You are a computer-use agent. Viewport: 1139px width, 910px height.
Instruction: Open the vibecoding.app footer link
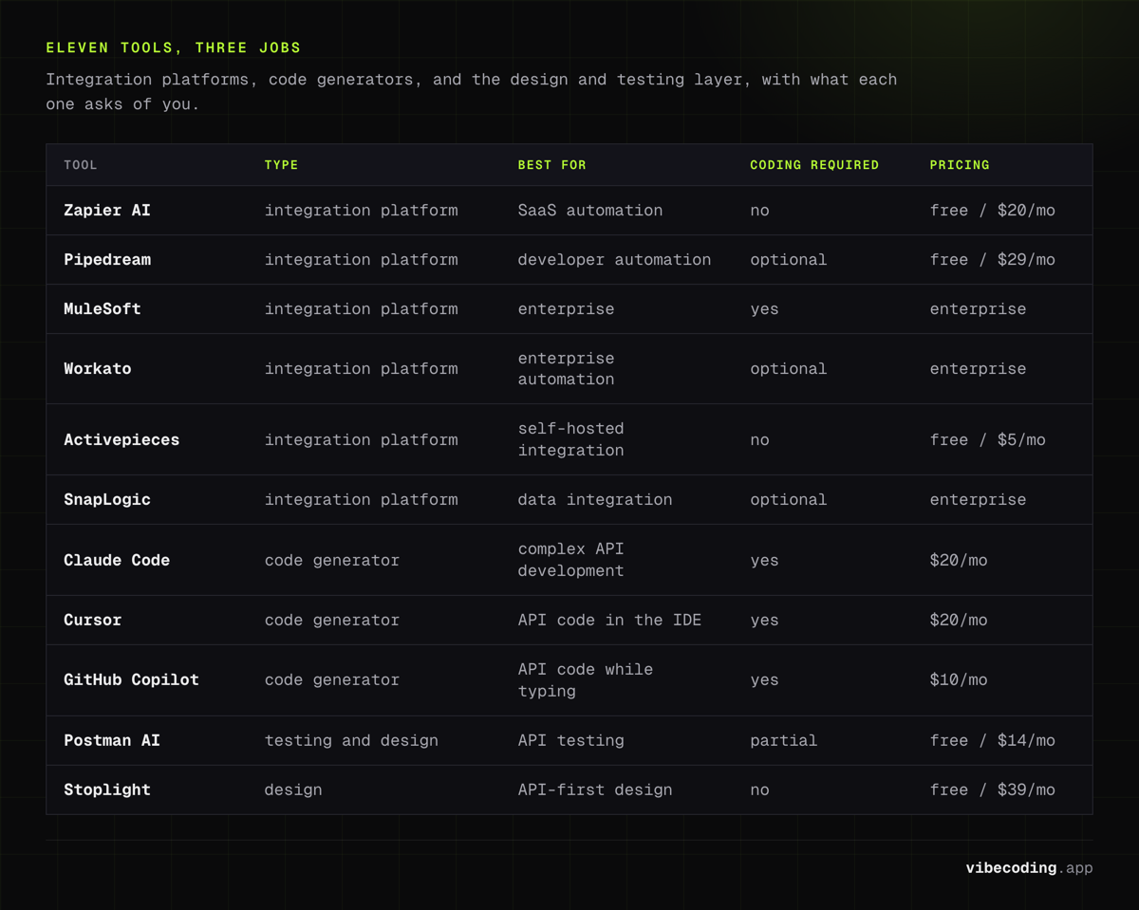(x=1029, y=868)
